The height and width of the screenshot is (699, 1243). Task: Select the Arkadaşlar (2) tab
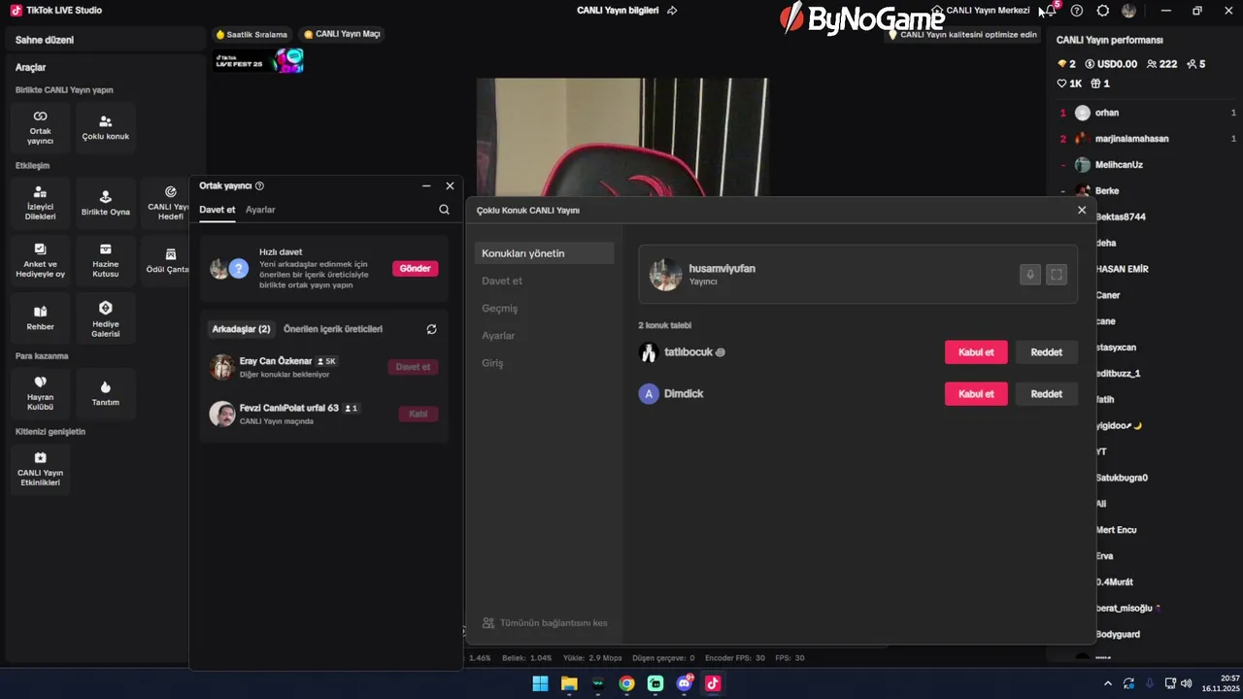click(x=241, y=329)
